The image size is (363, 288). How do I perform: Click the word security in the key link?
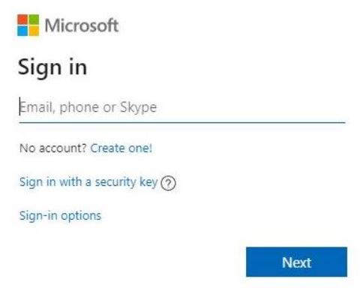pyautogui.click(x=115, y=182)
